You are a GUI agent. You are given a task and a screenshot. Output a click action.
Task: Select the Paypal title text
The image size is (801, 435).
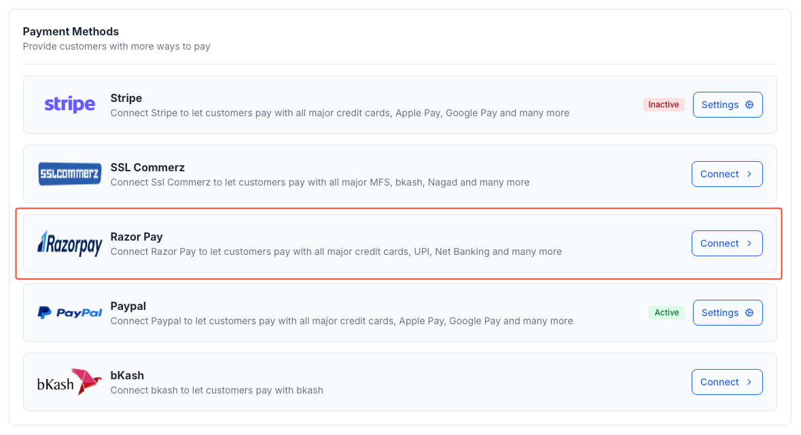(x=128, y=306)
